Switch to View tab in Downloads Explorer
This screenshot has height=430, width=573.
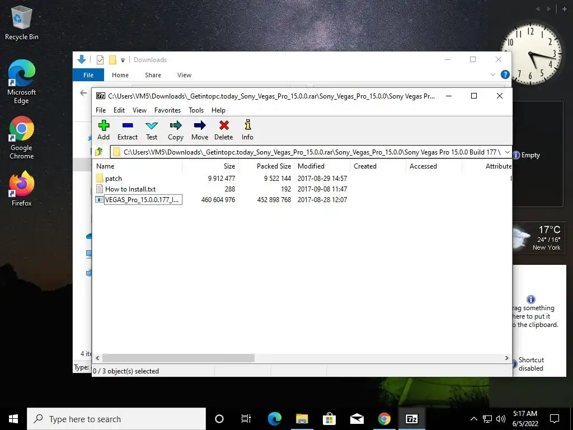pyautogui.click(x=184, y=75)
